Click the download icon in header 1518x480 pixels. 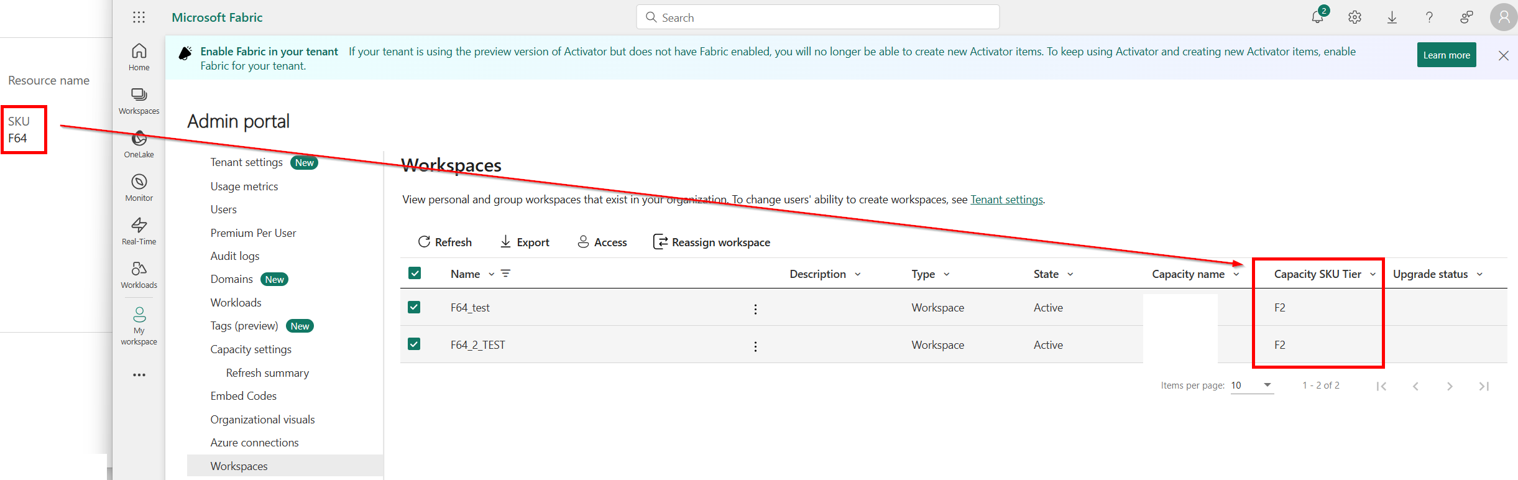point(1392,17)
